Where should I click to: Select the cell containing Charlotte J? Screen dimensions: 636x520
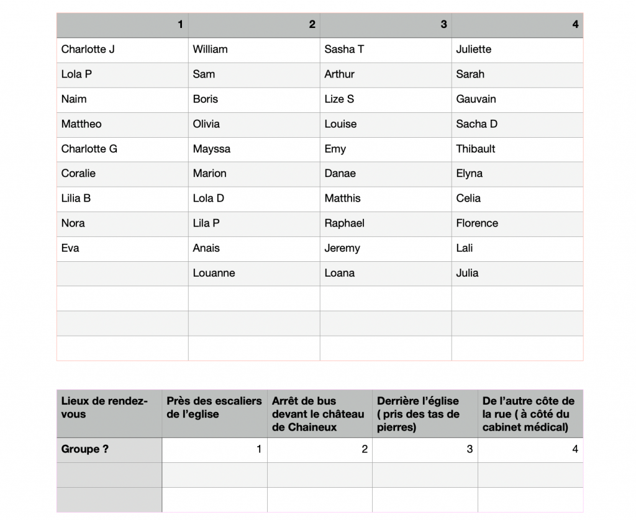tap(122, 50)
